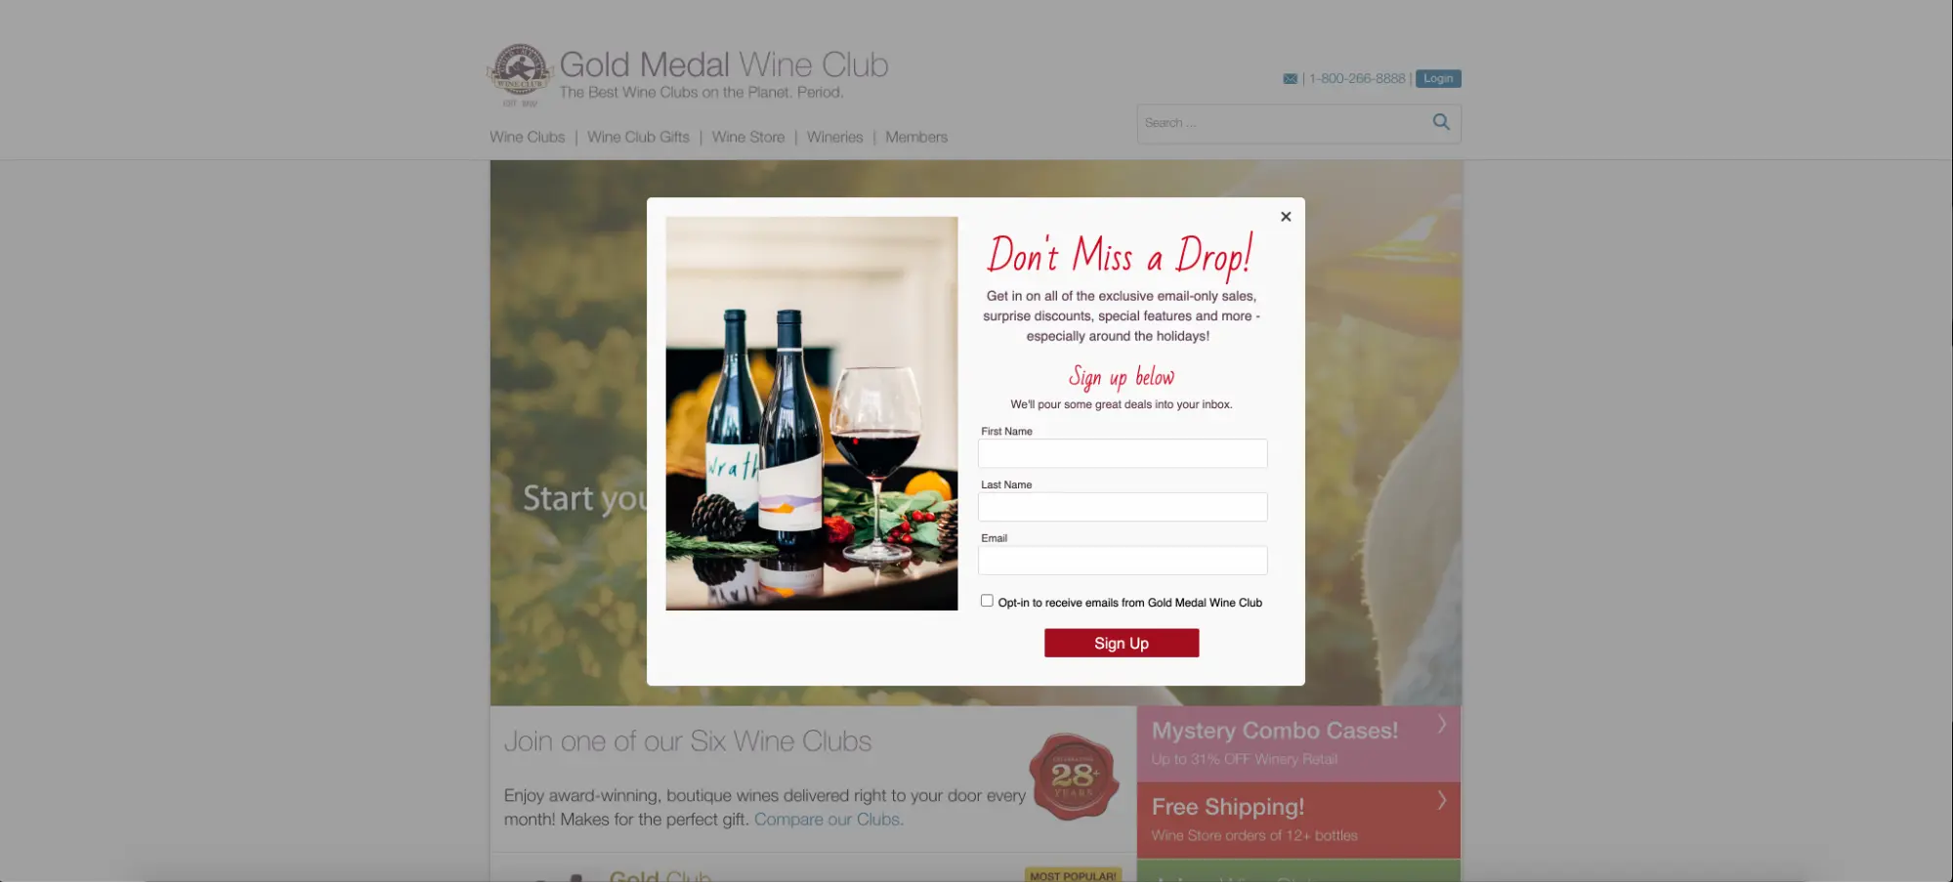Click the 28 years red seal badge
The width and height of the screenshot is (1953, 883).
pyautogui.click(x=1074, y=777)
